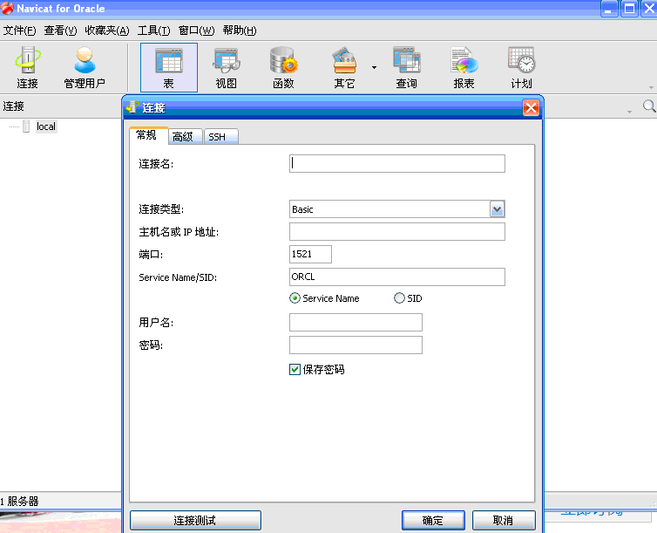Screen dimensions: 657x533
Task: Open the 查询 (Query) toolbar icon
Action: click(x=406, y=68)
